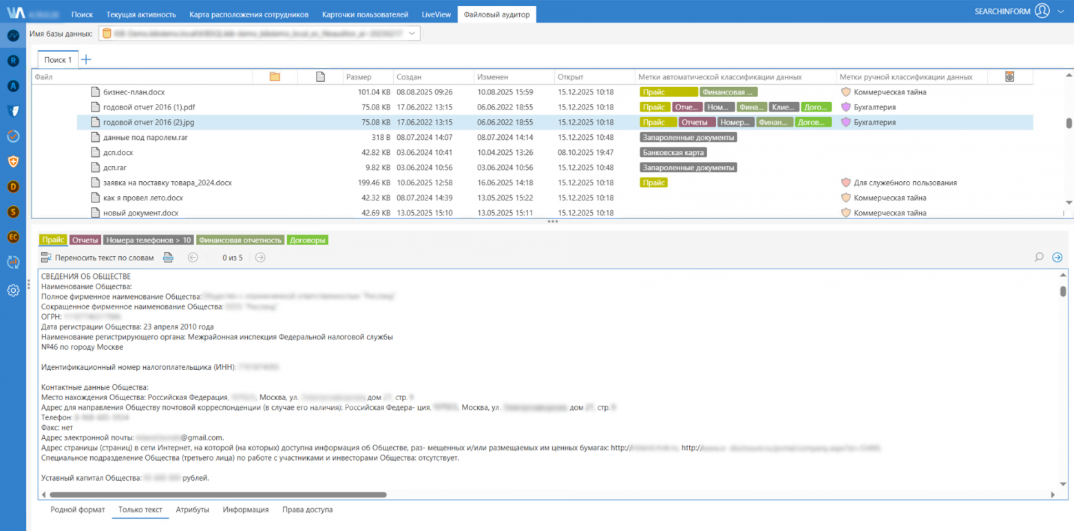
Task: Open the activity monitor icon in left sidebar
Action: coord(13,35)
